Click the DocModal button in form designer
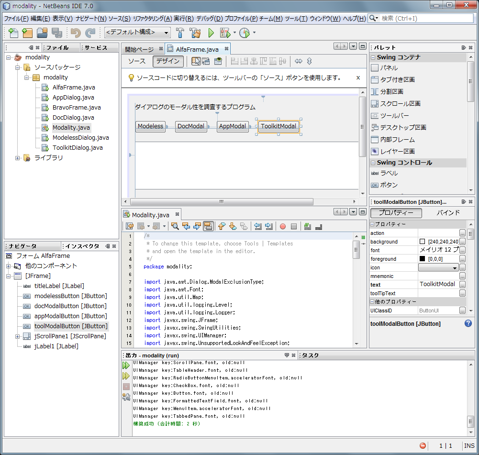 [x=191, y=126]
